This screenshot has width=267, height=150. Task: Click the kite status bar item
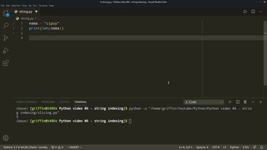click(x=246, y=147)
